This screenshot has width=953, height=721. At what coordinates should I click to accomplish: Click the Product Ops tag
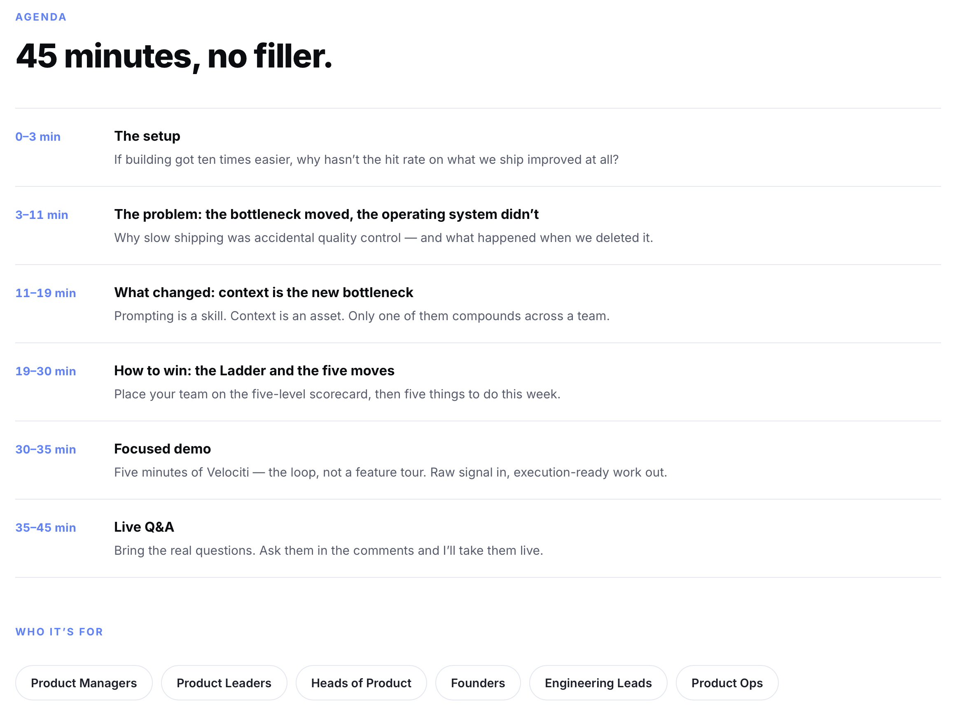[x=727, y=683]
